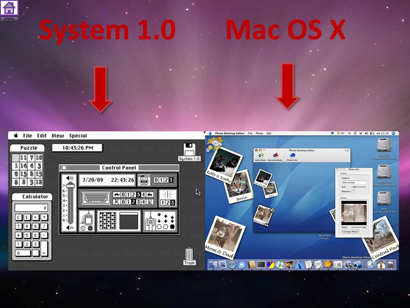
Task: Click the Caption field containing Mom & Dad
Action: tap(354, 183)
